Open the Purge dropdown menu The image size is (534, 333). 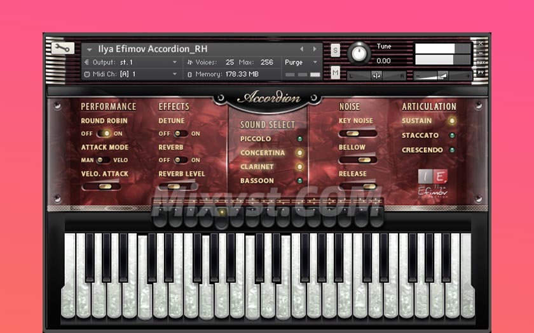[x=315, y=62]
